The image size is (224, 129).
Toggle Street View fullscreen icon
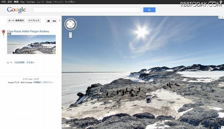point(219,17)
